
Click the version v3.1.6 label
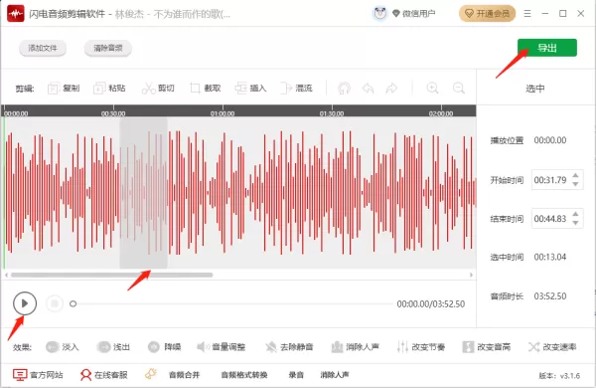(x=559, y=376)
